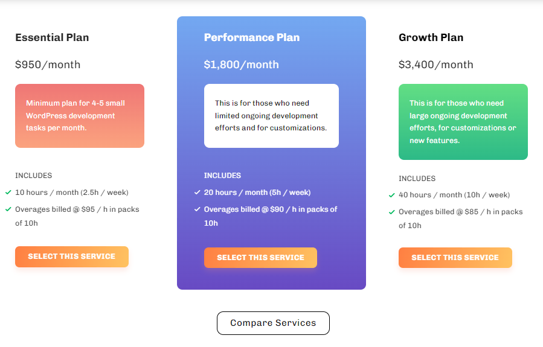543x347 pixels.
Task: Click the green Growth Plan description box
Action: (x=463, y=122)
